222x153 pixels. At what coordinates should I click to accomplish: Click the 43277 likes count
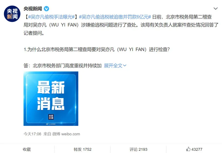(x=197, y=149)
